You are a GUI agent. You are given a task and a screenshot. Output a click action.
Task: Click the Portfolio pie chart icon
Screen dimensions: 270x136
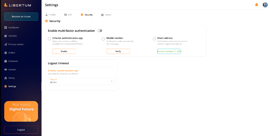6,36
